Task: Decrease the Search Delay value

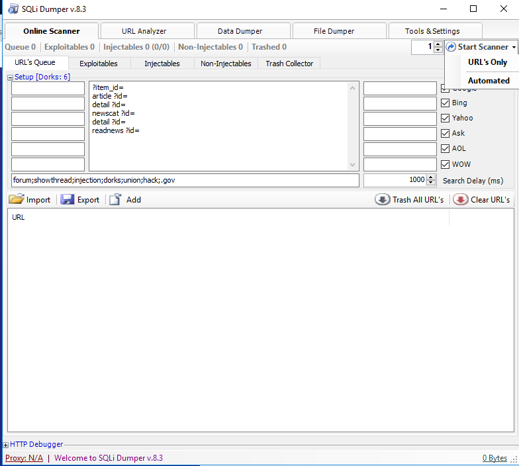Action: pyautogui.click(x=430, y=183)
